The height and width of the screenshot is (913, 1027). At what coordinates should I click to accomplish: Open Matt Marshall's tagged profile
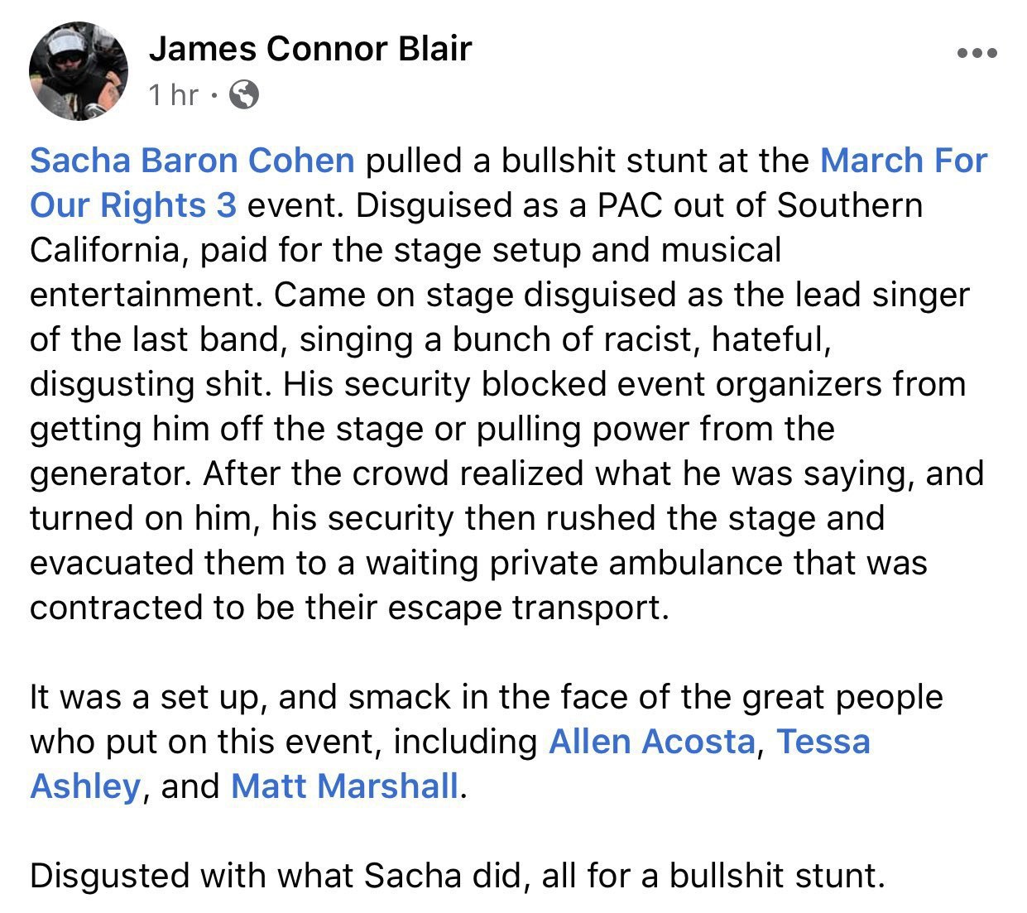pos(344,786)
